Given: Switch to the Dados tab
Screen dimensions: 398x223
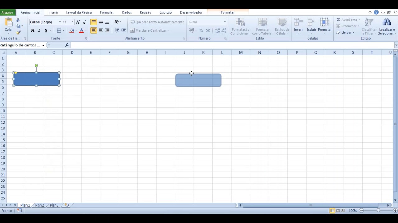Looking at the screenshot, I should pyautogui.click(x=127, y=12).
